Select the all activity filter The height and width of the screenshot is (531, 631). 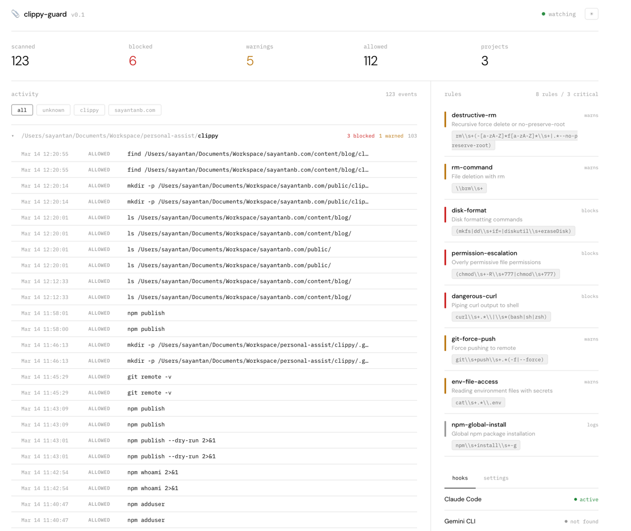(22, 110)
